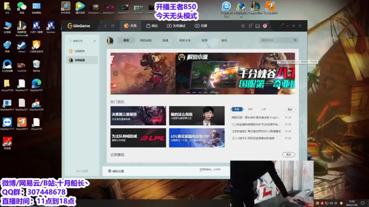The width and height of the screenshot is (369, 207).
Task: Open 辅助设置 at the bottom bar
Action: coord(116,171)
